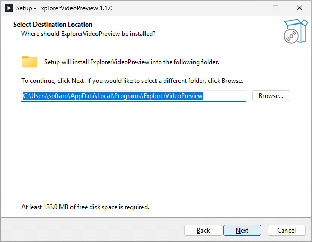Click the Setup - ExplorerVideoPreview 1.1.0 title text
Viewport: 312px width, 242px height.
64,8
